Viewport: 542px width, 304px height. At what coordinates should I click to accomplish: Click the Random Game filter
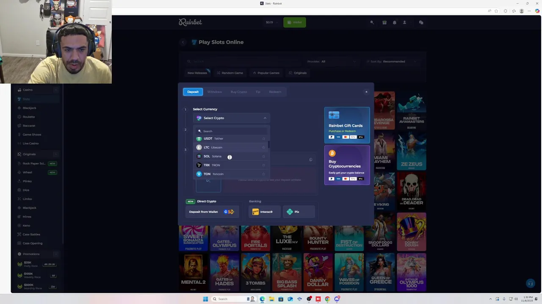(230, 73)
